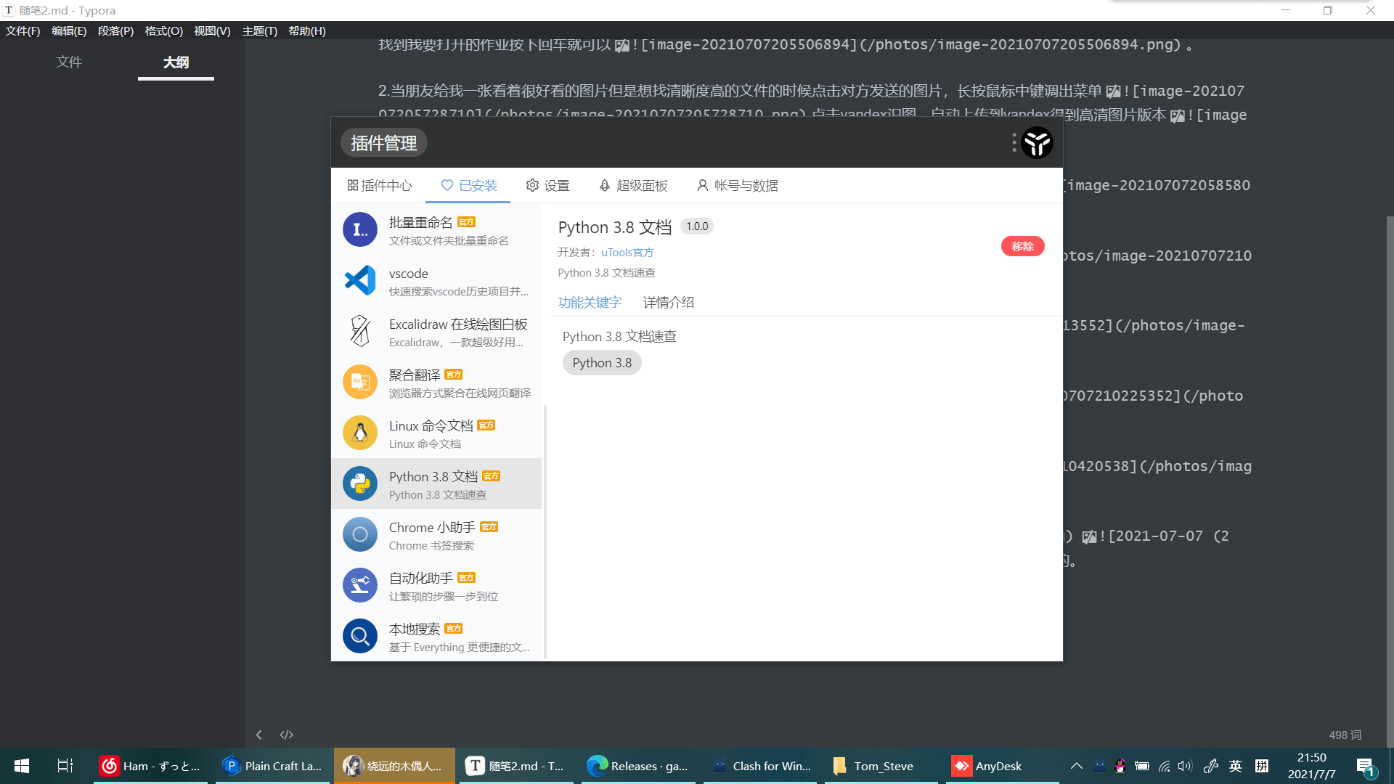Click the Python 3.8 keyword tag
The image size is (1394, 784).
coord(602,363)
